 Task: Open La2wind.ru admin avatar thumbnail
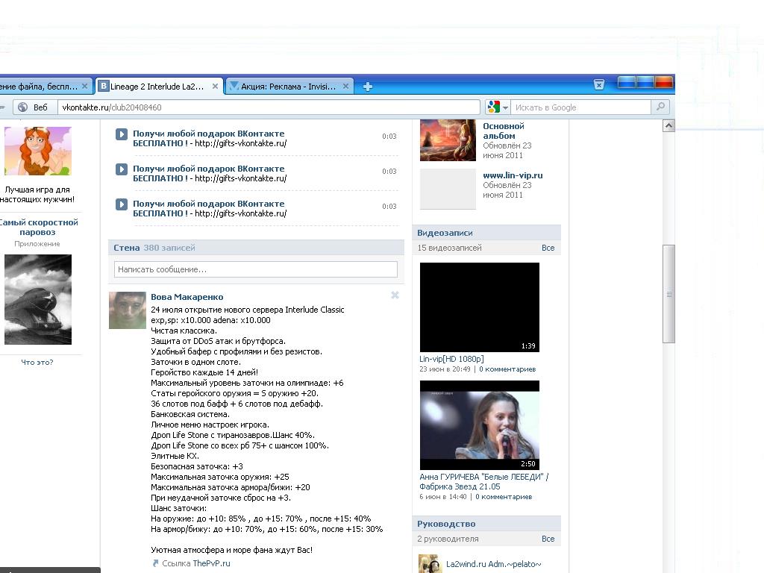tap(430, 564)
